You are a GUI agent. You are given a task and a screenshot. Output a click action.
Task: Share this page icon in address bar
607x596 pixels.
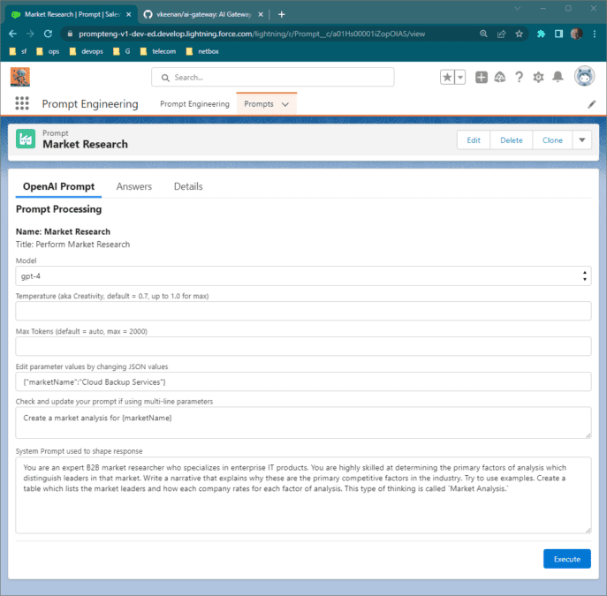click(501, 34)
